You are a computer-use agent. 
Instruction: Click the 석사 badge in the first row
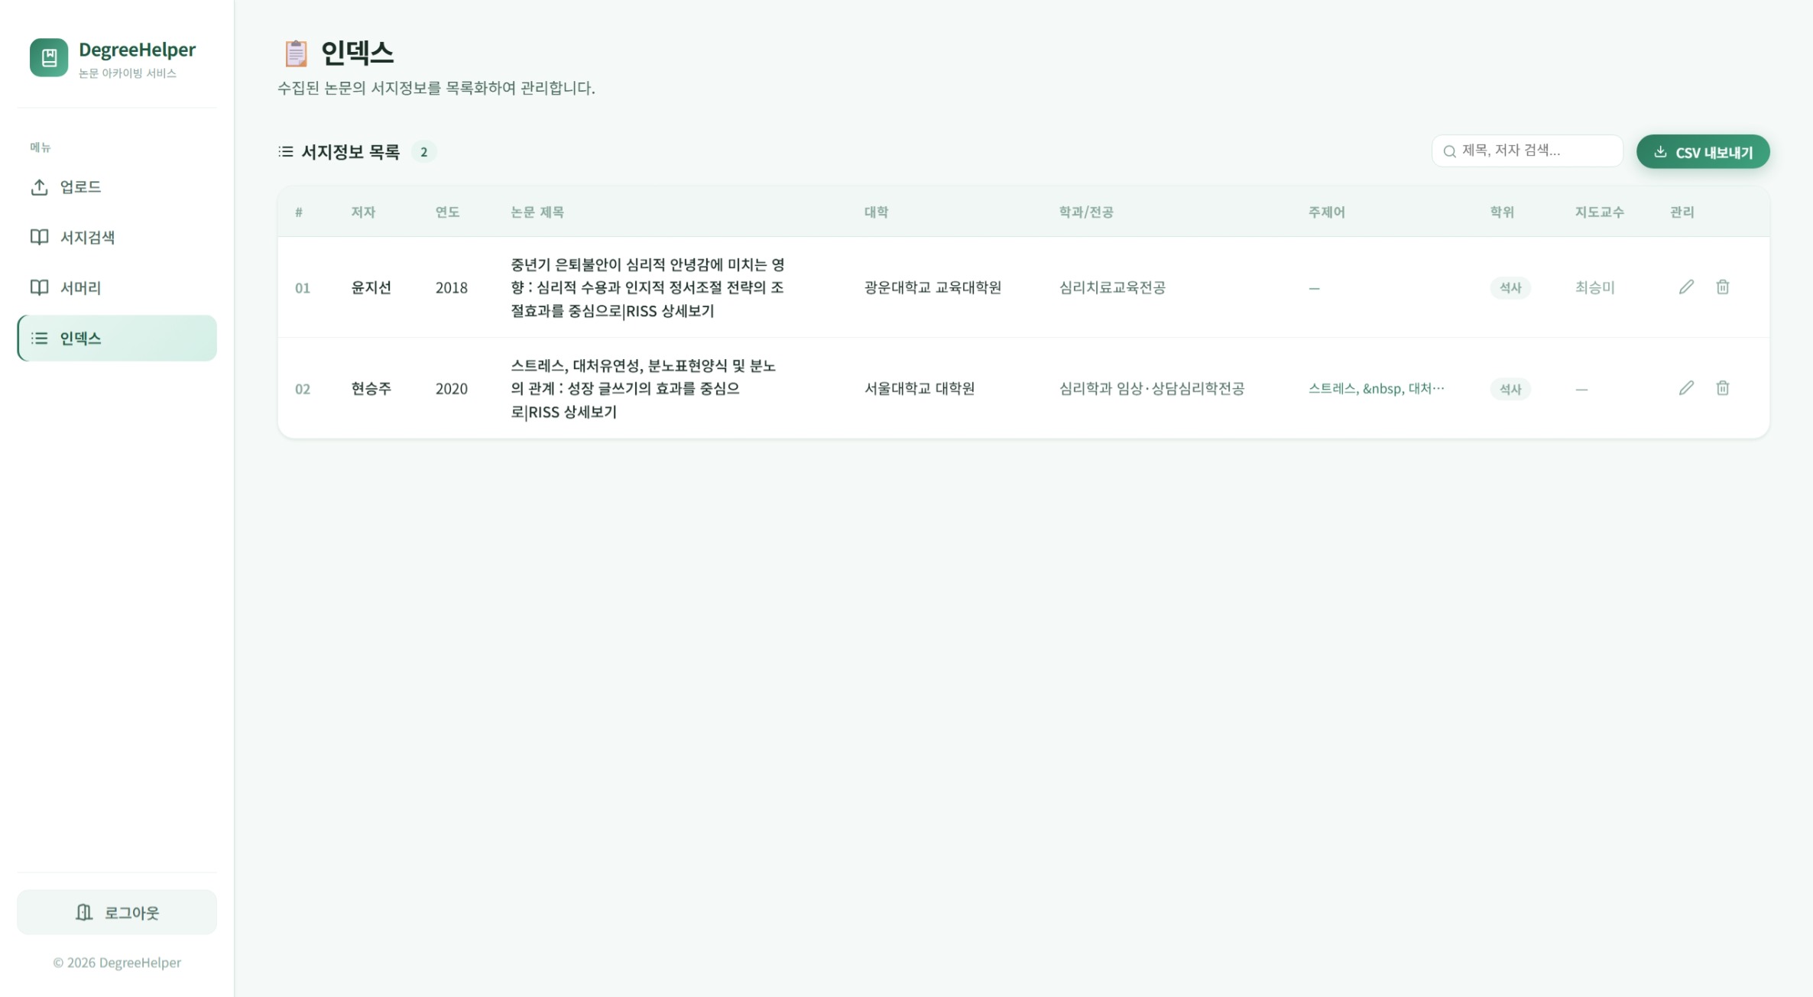[1510, 288]
